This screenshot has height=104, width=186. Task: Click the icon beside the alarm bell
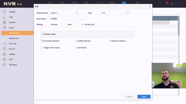pyautogui.click(x=172, y=4)
